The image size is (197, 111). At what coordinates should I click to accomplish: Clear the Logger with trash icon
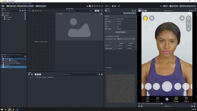click(x=29, y=75)
